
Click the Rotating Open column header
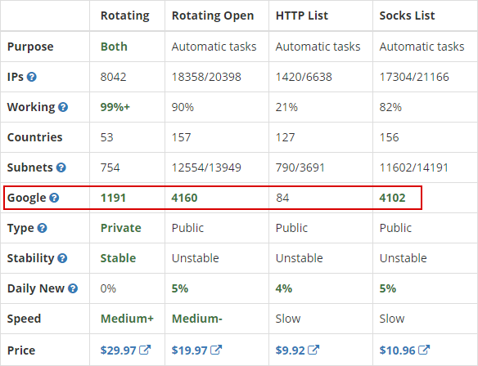pos(213,16)
